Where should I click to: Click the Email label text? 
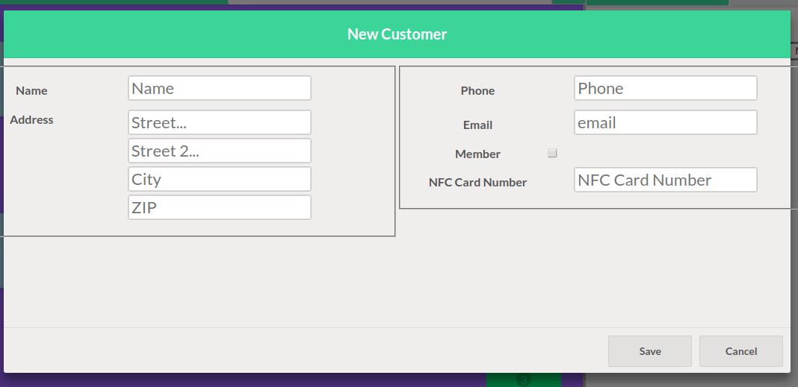[477, 125]
